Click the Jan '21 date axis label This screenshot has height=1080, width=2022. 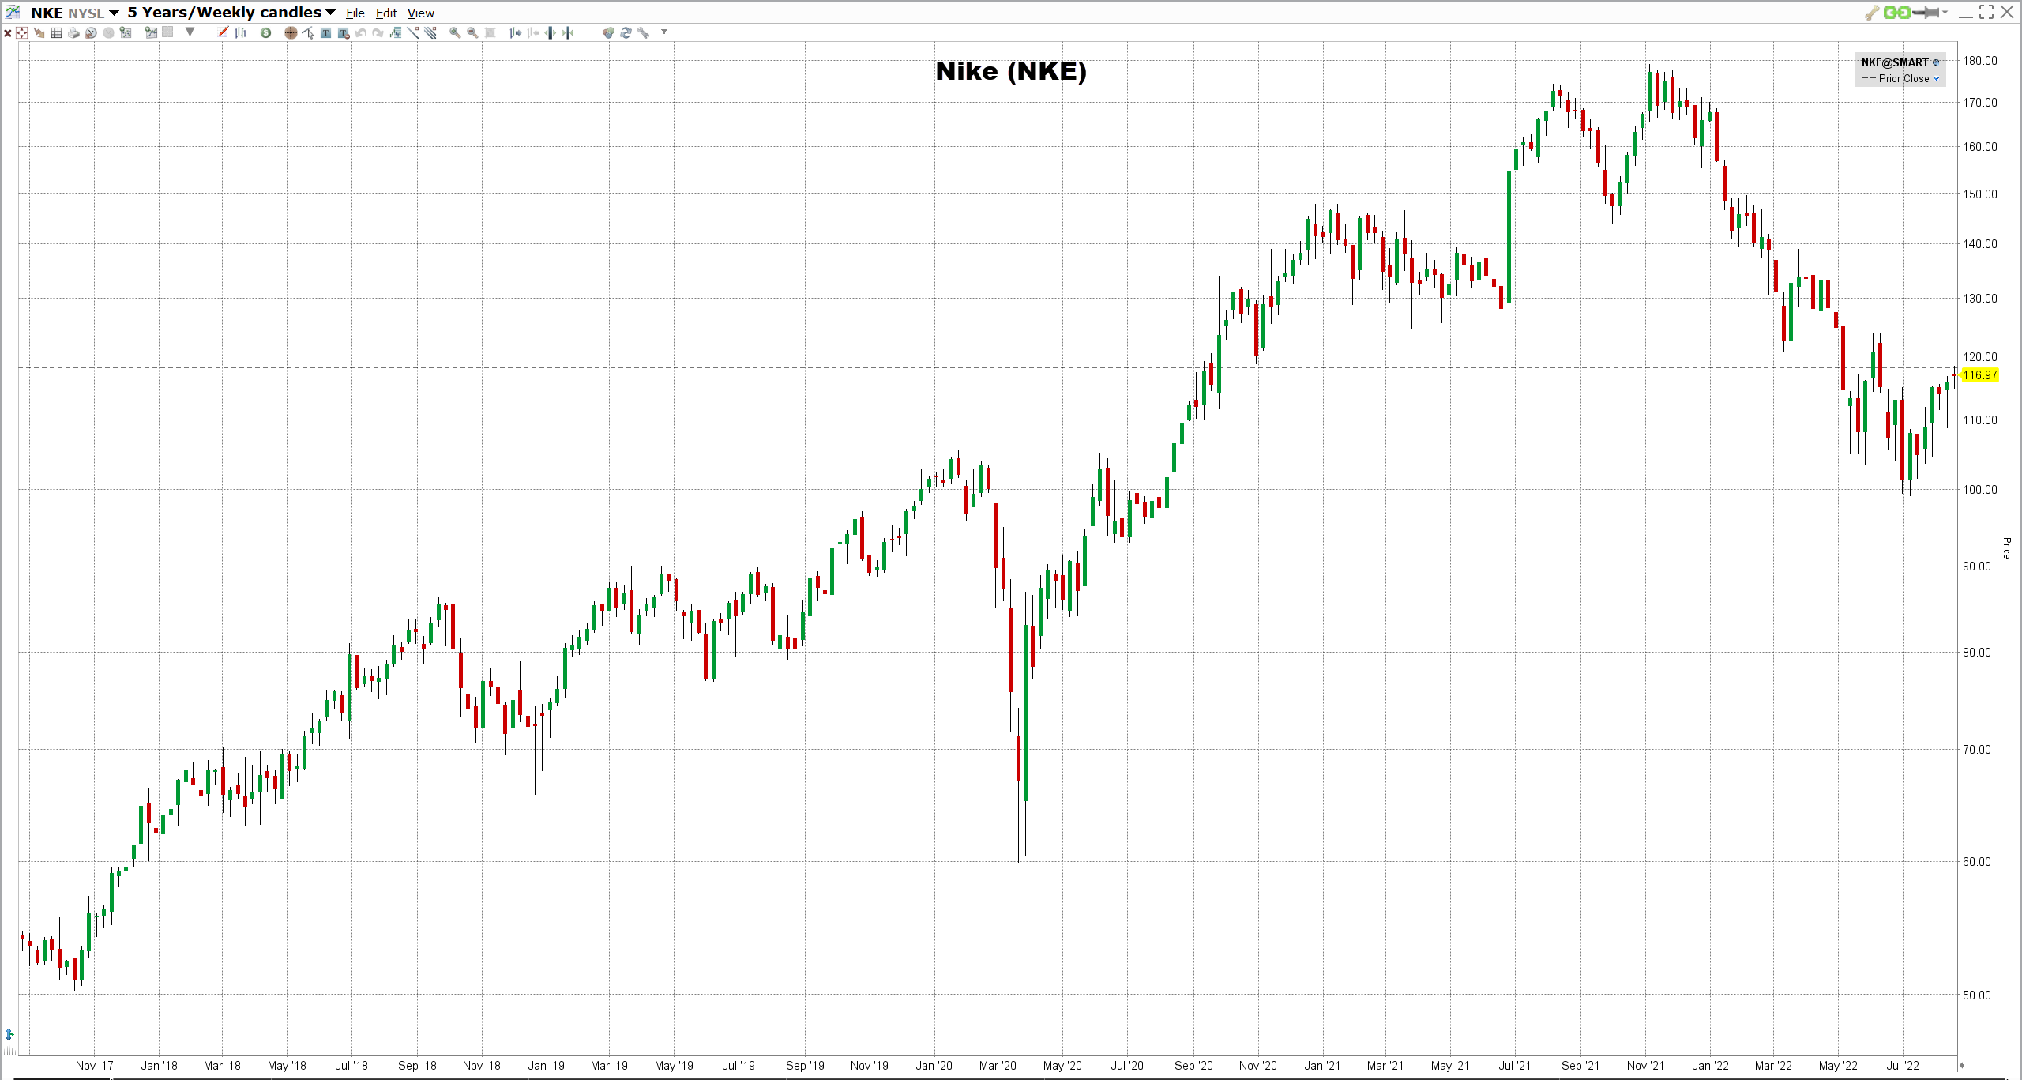[x=1322, y=1066]
